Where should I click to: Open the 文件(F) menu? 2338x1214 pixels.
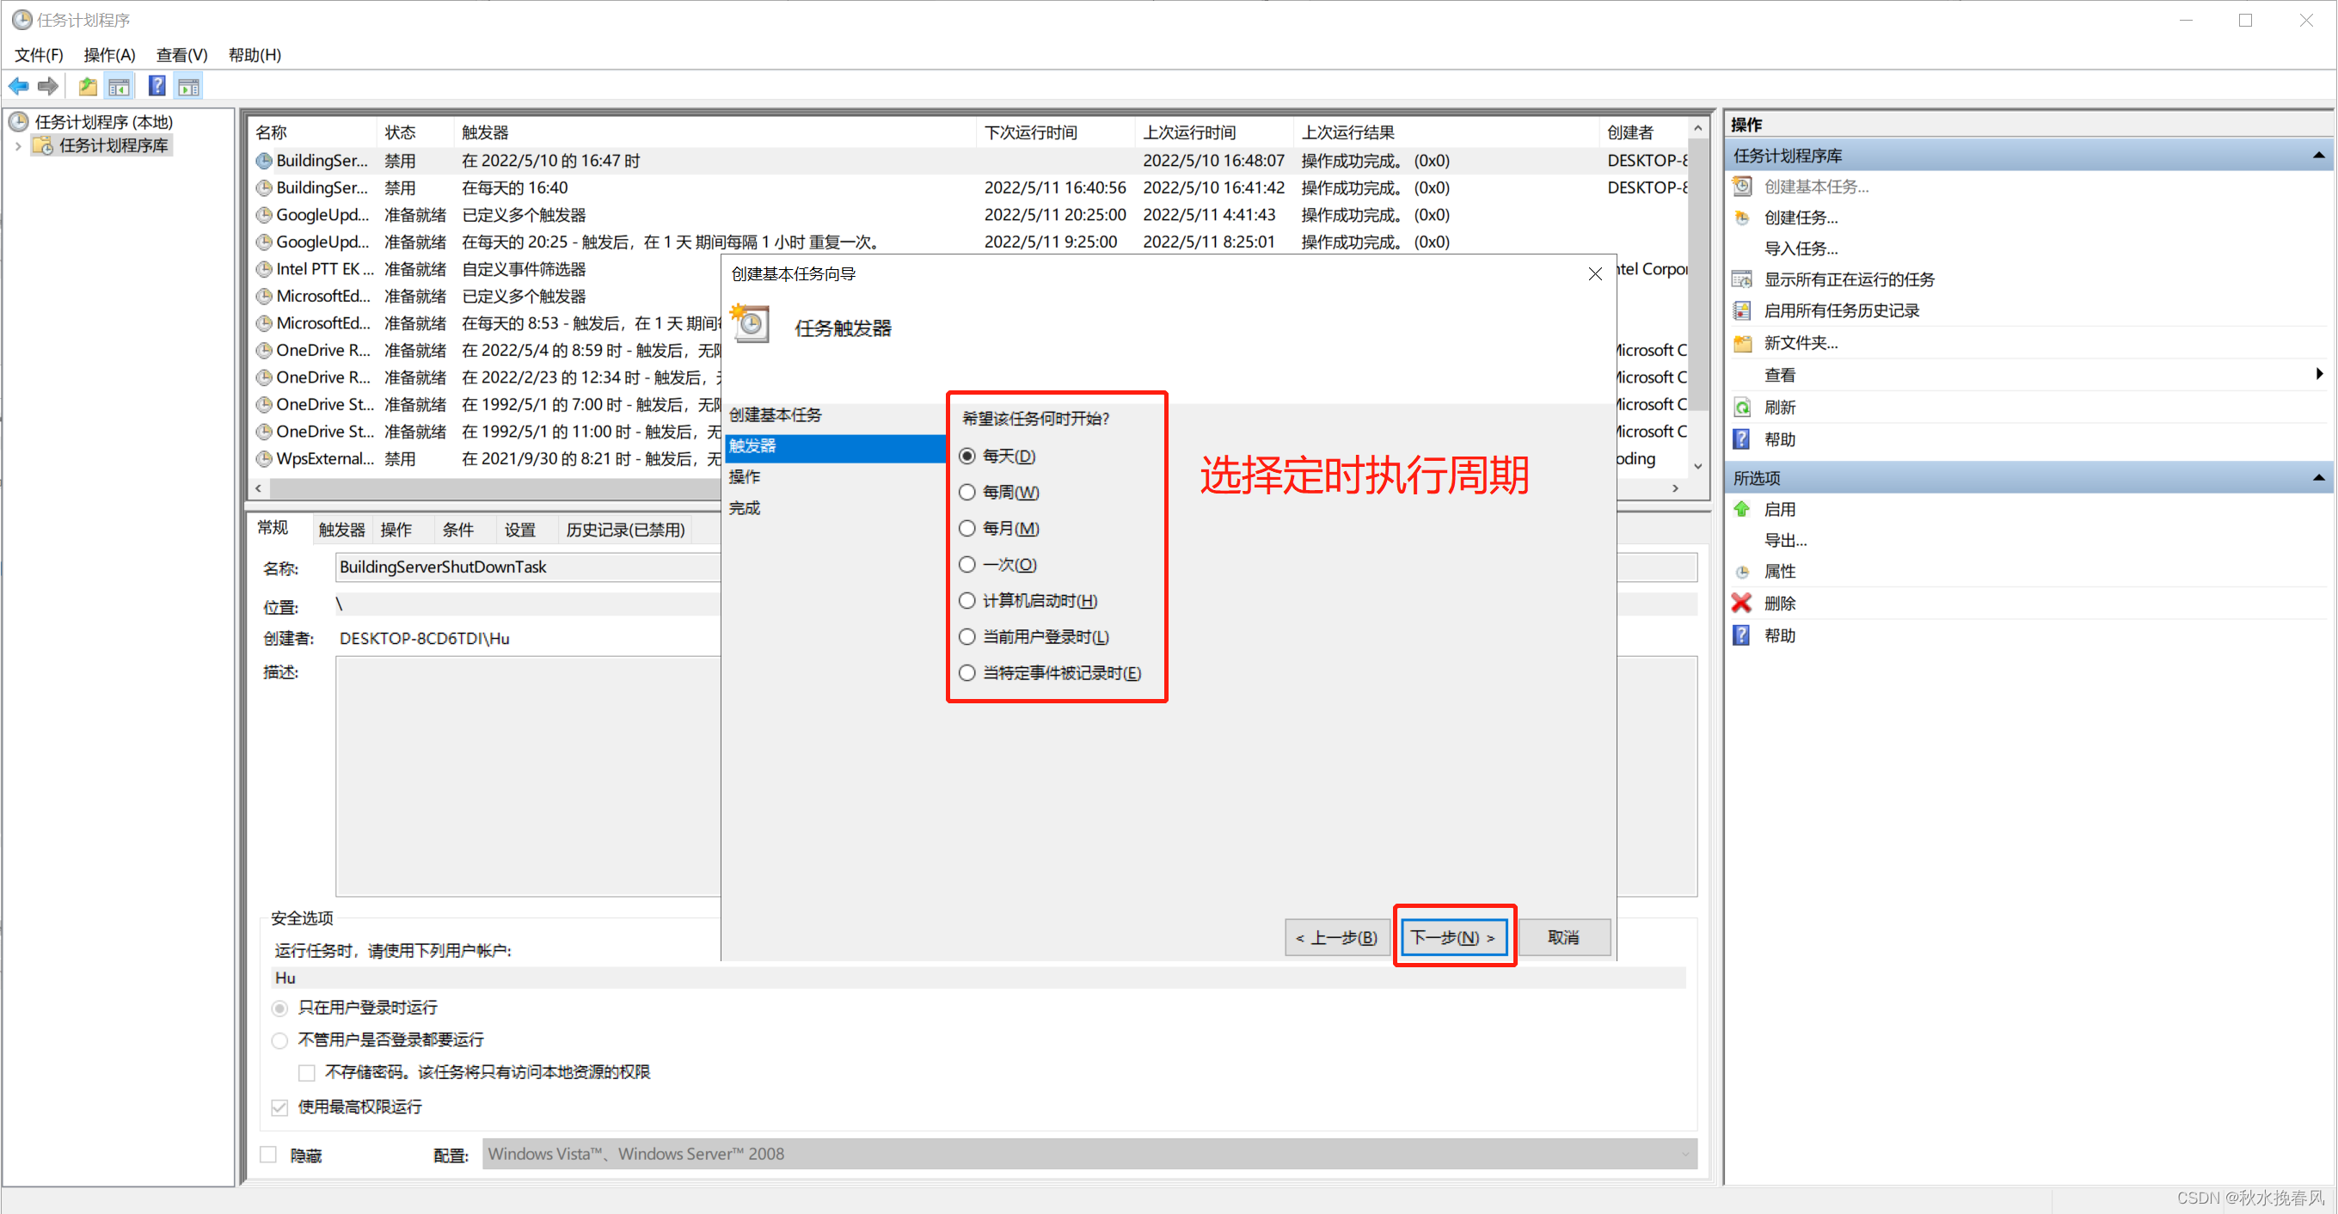pos(39,55)
